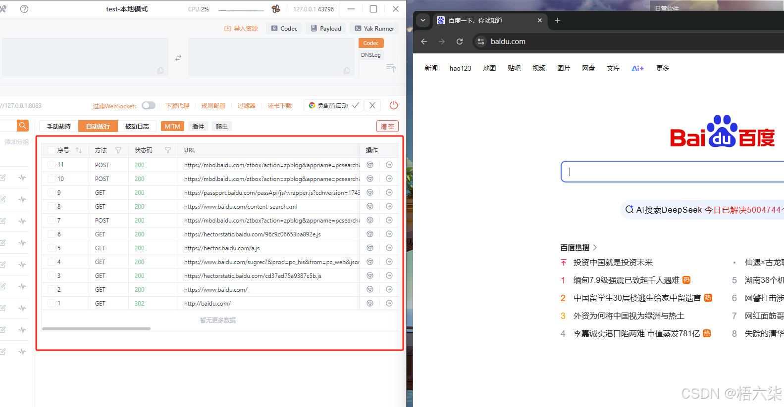The width and height of the screenshot is (784, 407).
Task: Open 更多 in Baidu navigation
Action: 663,68
